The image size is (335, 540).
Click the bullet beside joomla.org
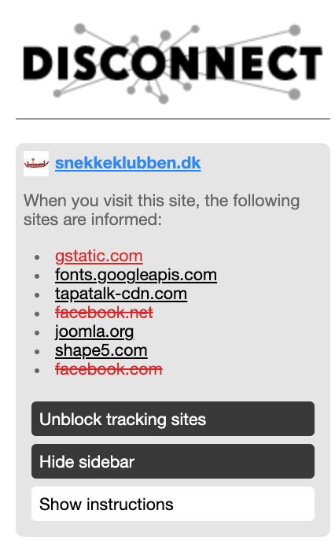(37, 333)
